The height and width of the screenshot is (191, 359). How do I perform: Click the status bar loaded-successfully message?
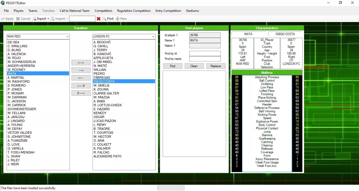[29, 188]
